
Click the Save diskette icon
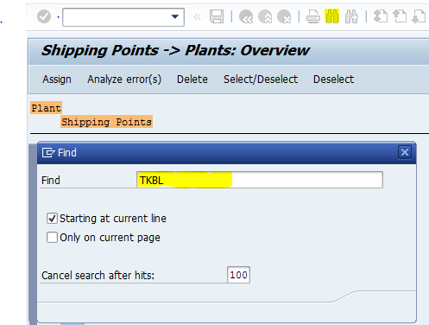(x=217, y=16)
